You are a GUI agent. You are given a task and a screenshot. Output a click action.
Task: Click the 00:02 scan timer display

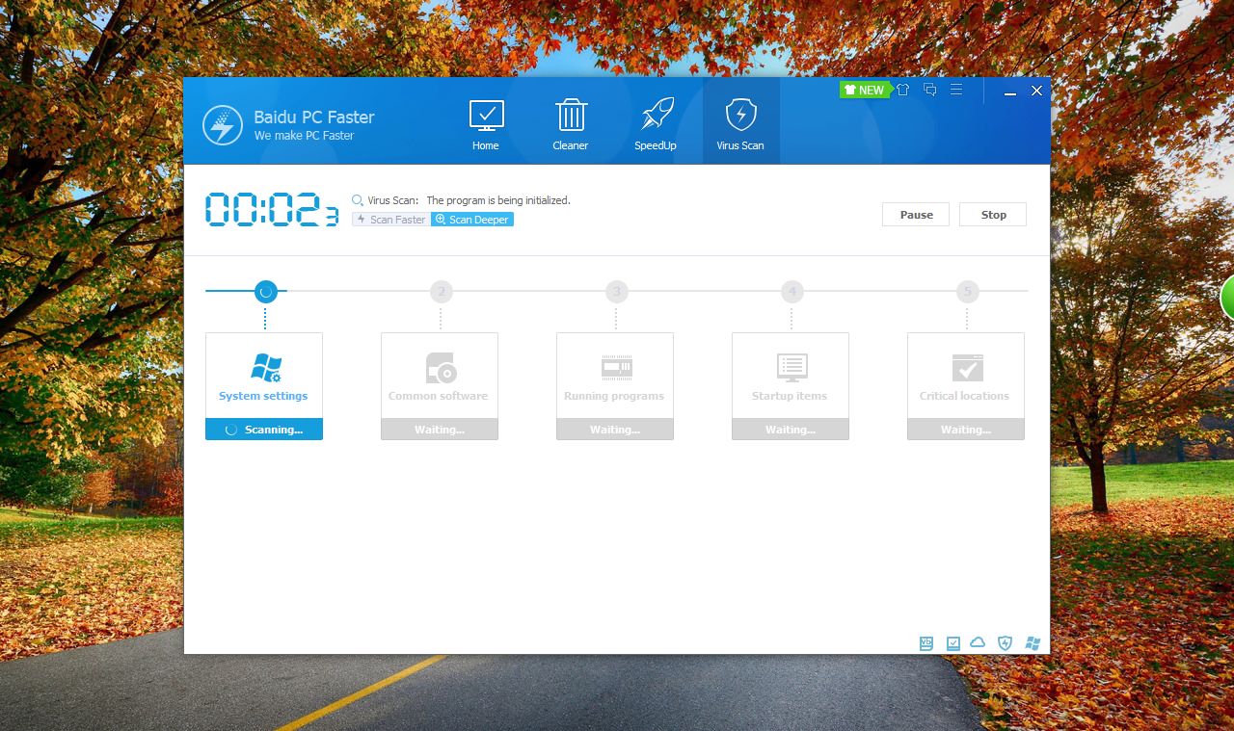[x=272, y=210]
